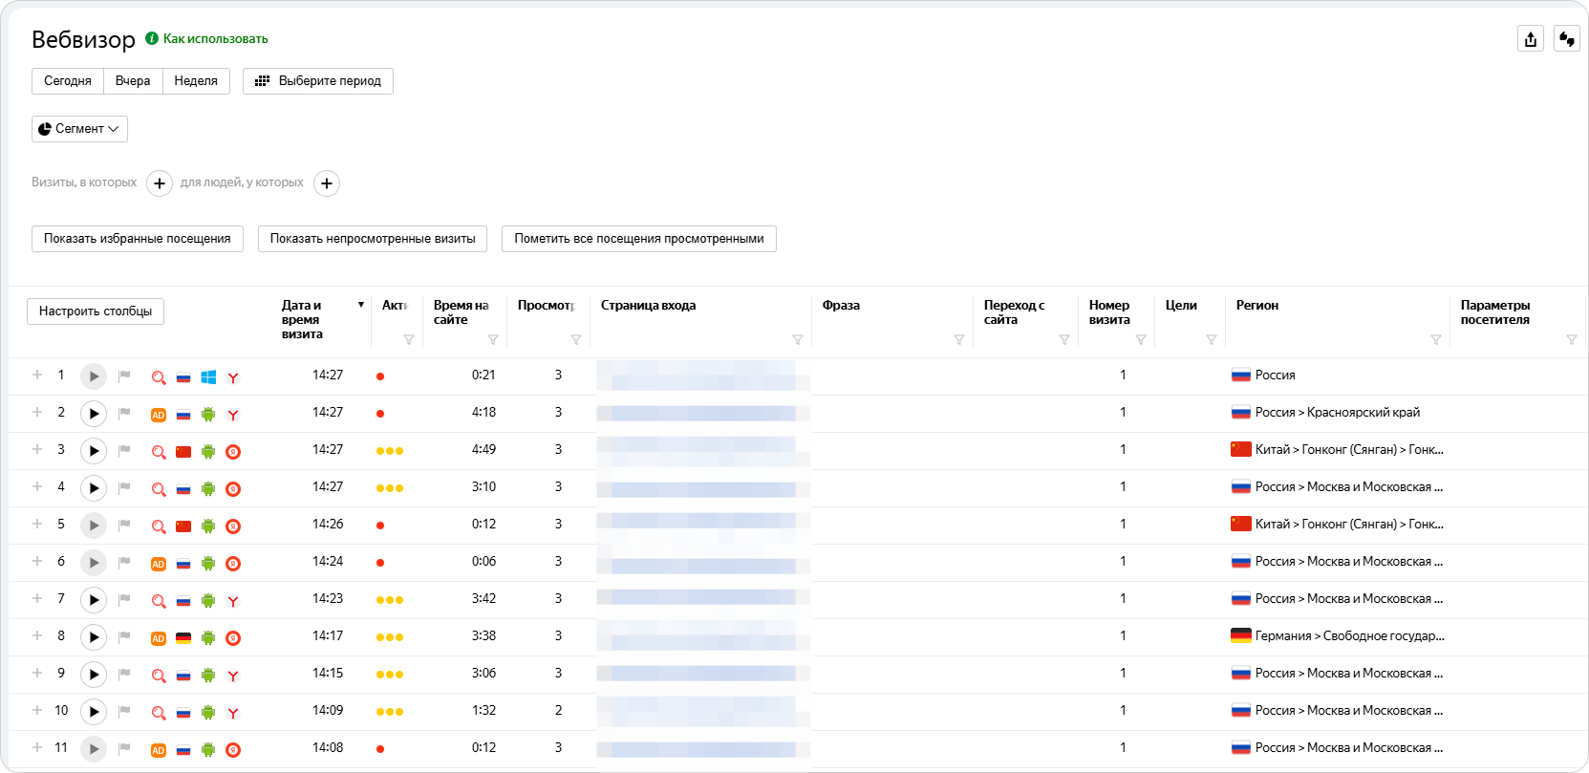Toggle favorite flag on visit 10
1589x773 pixels.
[x=124, y=712]
